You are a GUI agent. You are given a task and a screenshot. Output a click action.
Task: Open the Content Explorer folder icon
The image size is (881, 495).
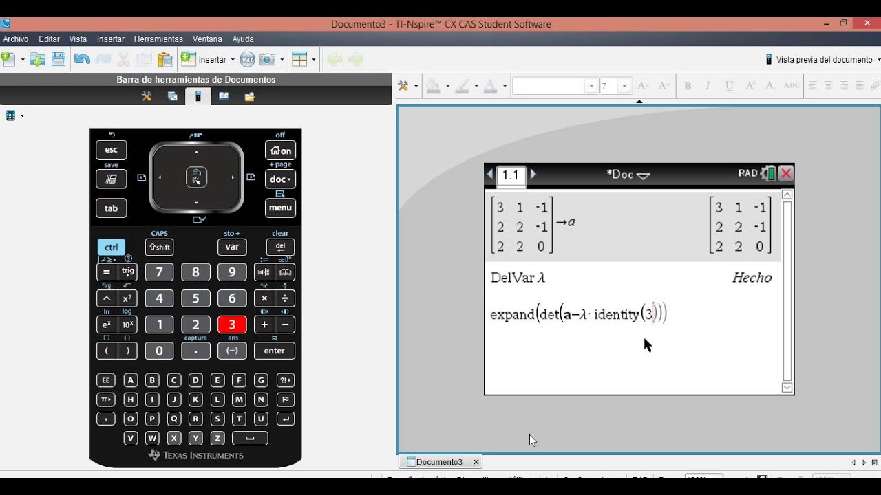[249, 96]
